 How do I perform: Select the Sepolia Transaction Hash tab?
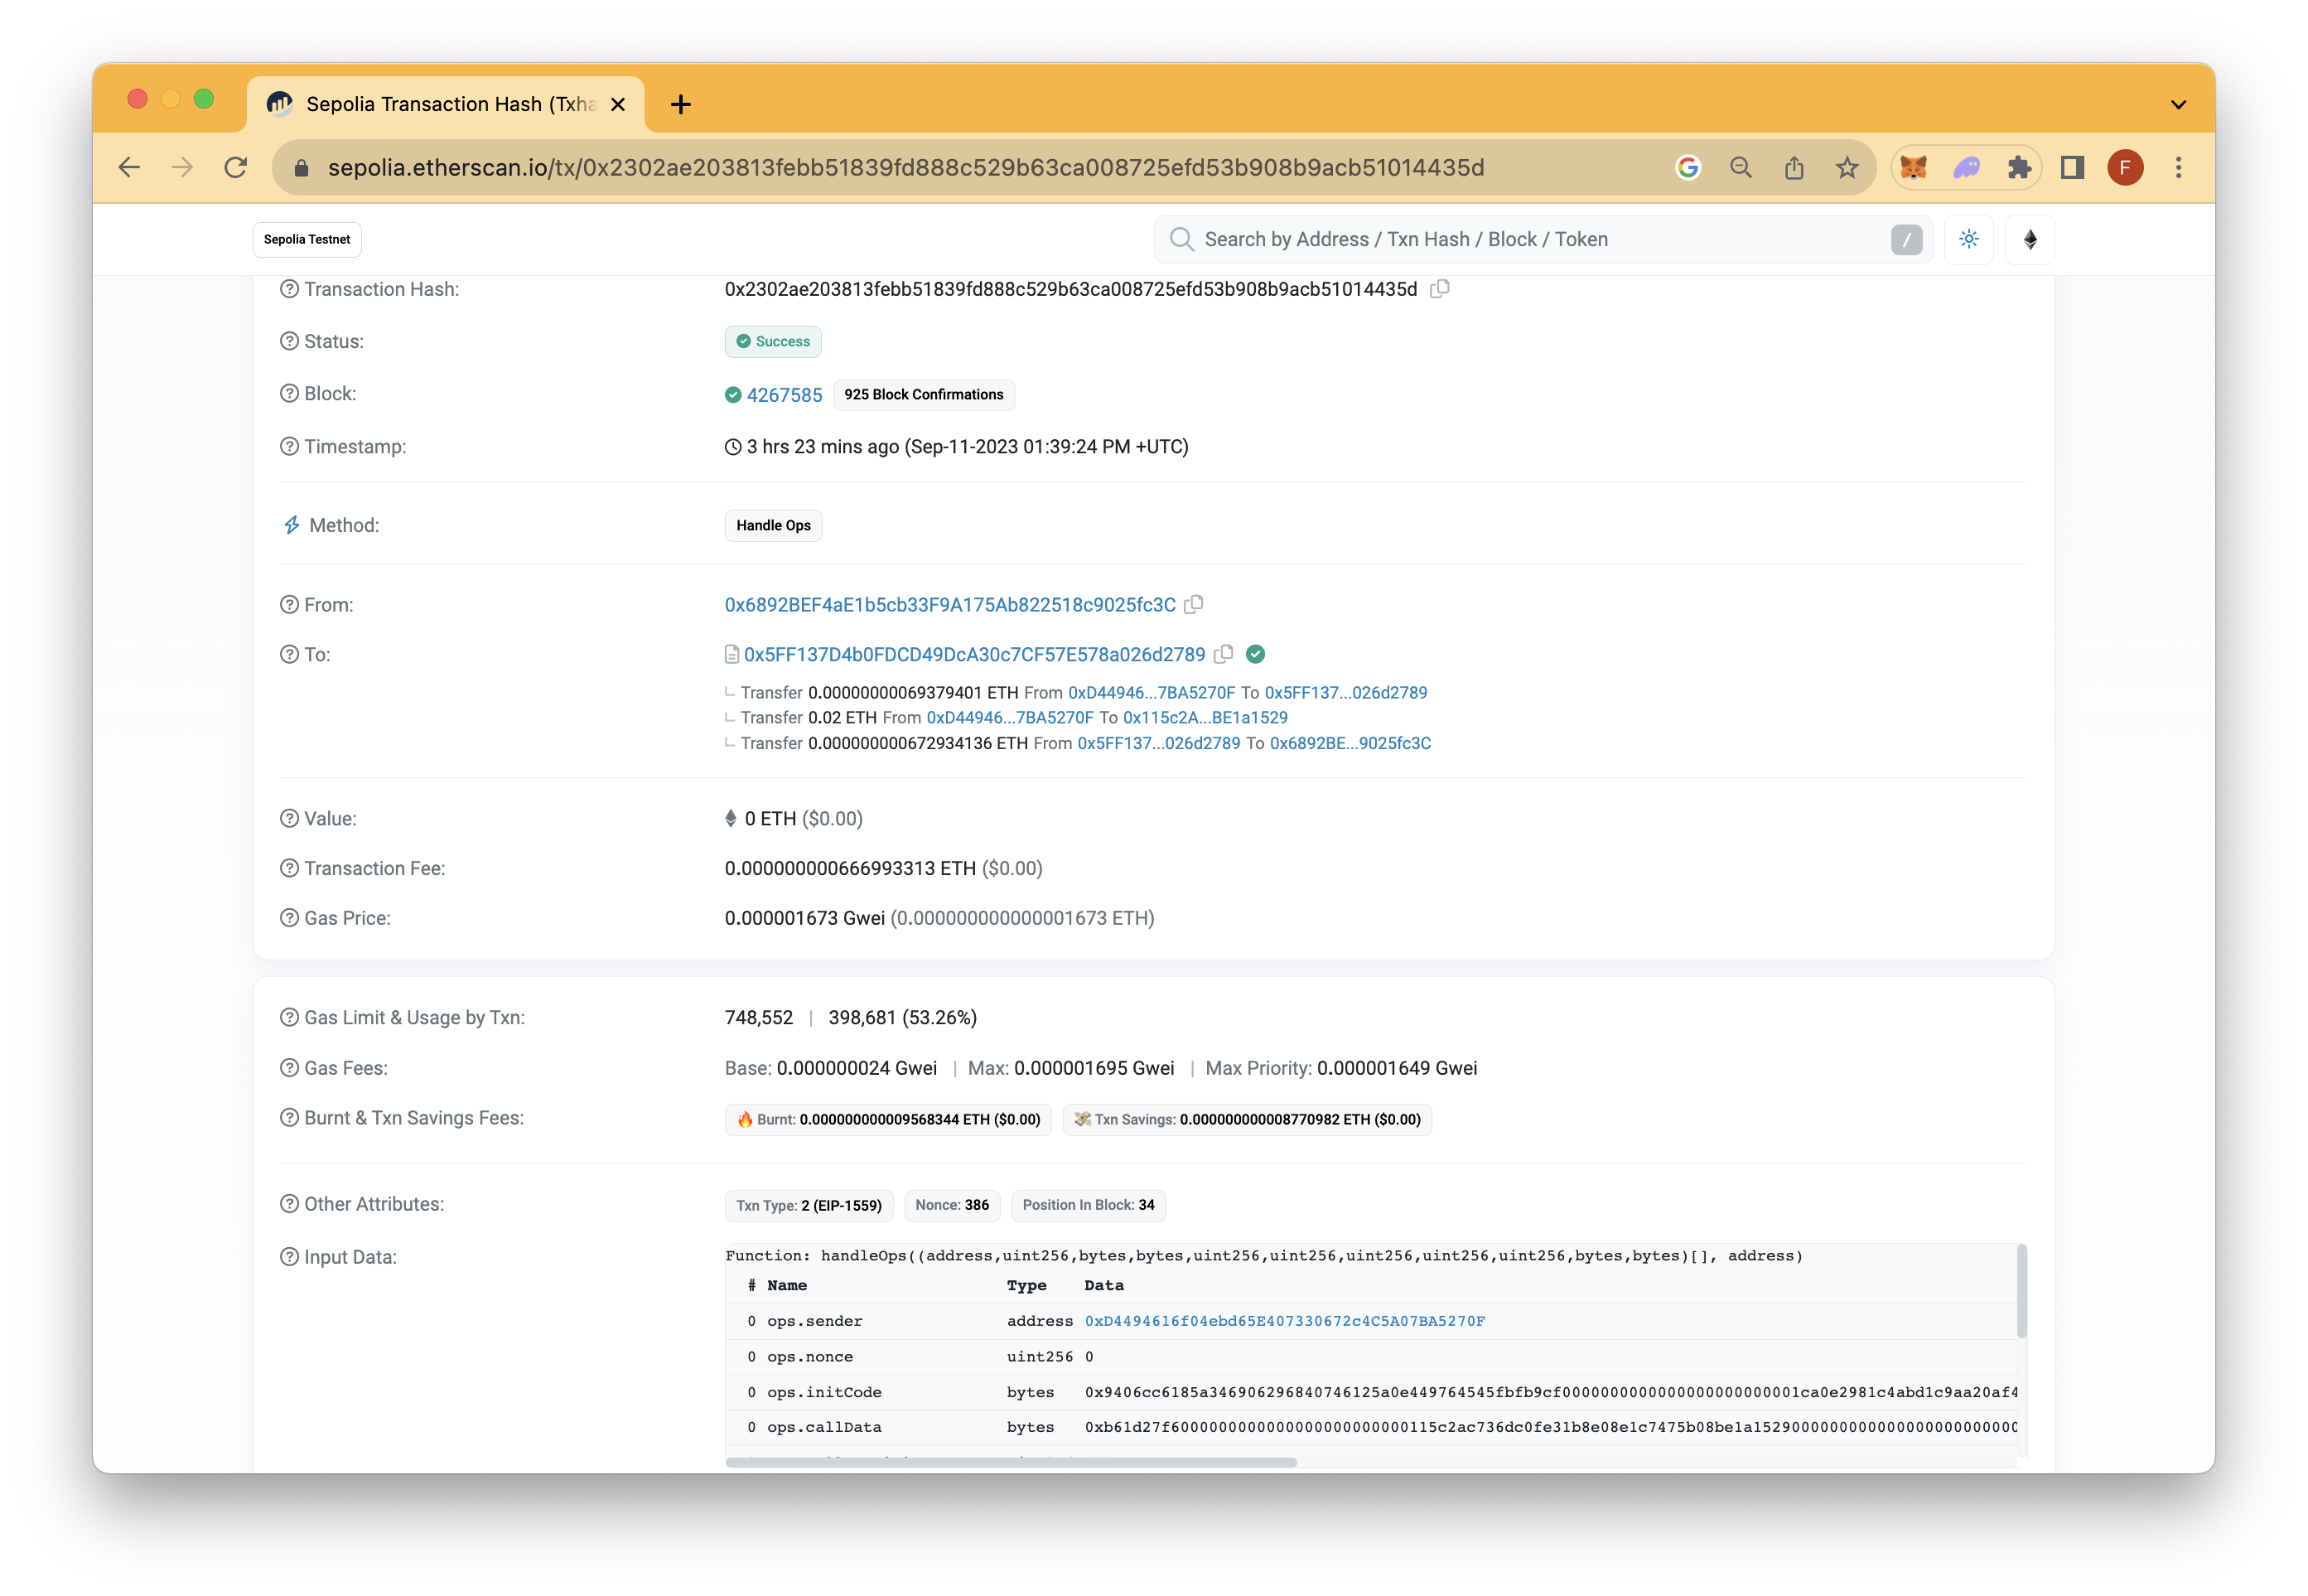(446, 104)
